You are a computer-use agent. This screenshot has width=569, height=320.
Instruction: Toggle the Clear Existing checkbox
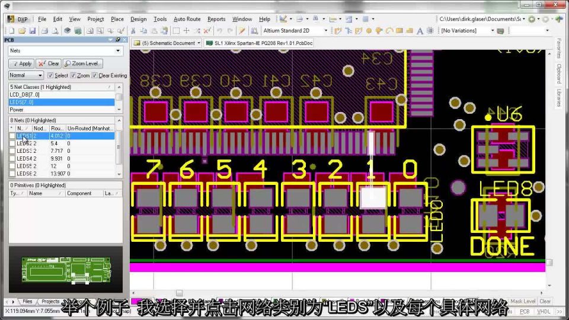(x=94, y=75)
